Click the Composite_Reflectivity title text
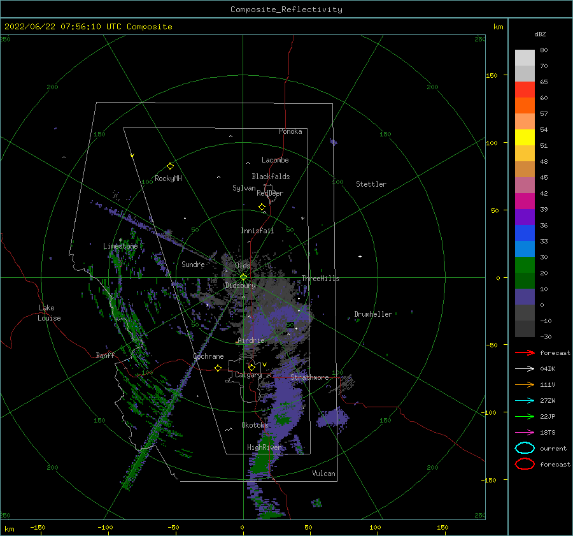 click(286, 10)
